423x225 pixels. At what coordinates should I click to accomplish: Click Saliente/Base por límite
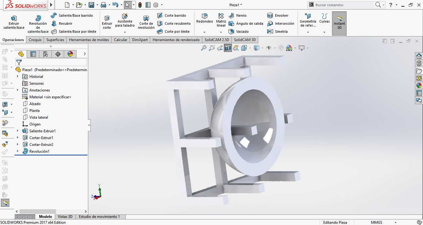[74, 32]
